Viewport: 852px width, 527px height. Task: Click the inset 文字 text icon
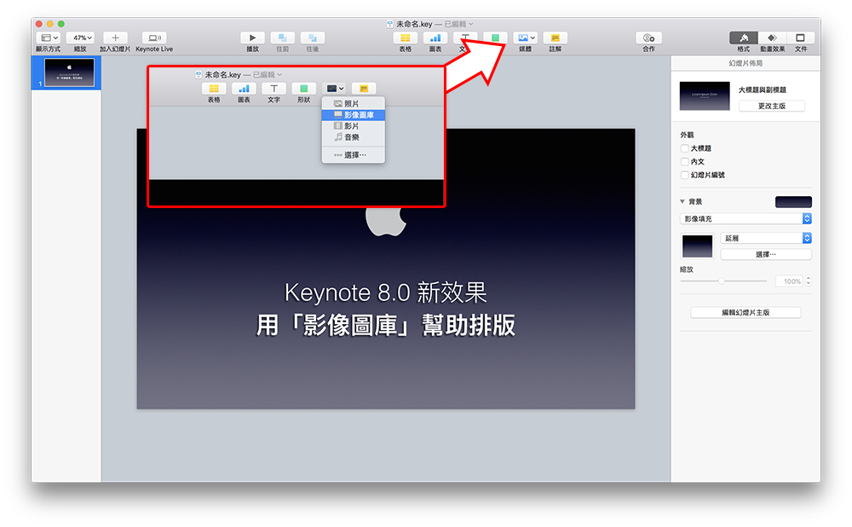(273, 89)
